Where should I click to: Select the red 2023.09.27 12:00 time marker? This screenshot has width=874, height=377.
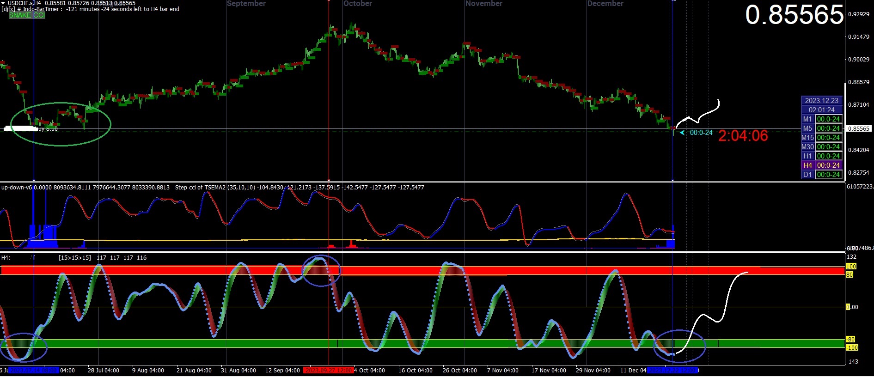coord(329,371)
